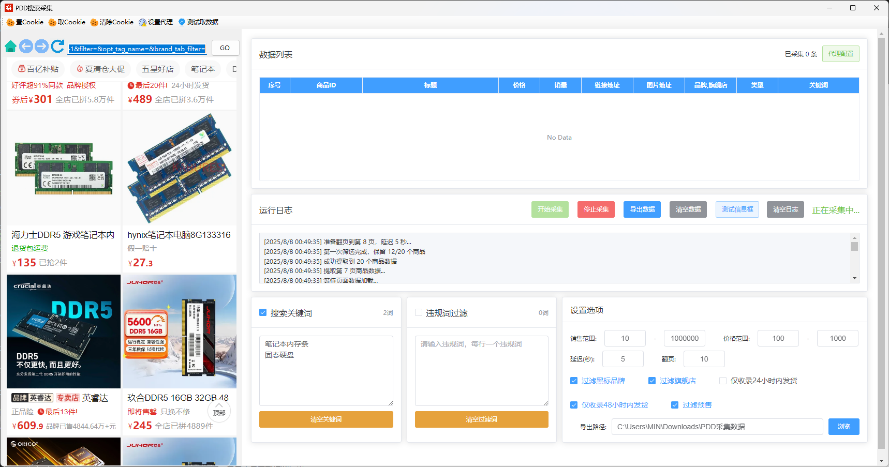This screenshot has height=467, width=889.
Task: Click the 导出数据 button
Action: tap(642, 209)
